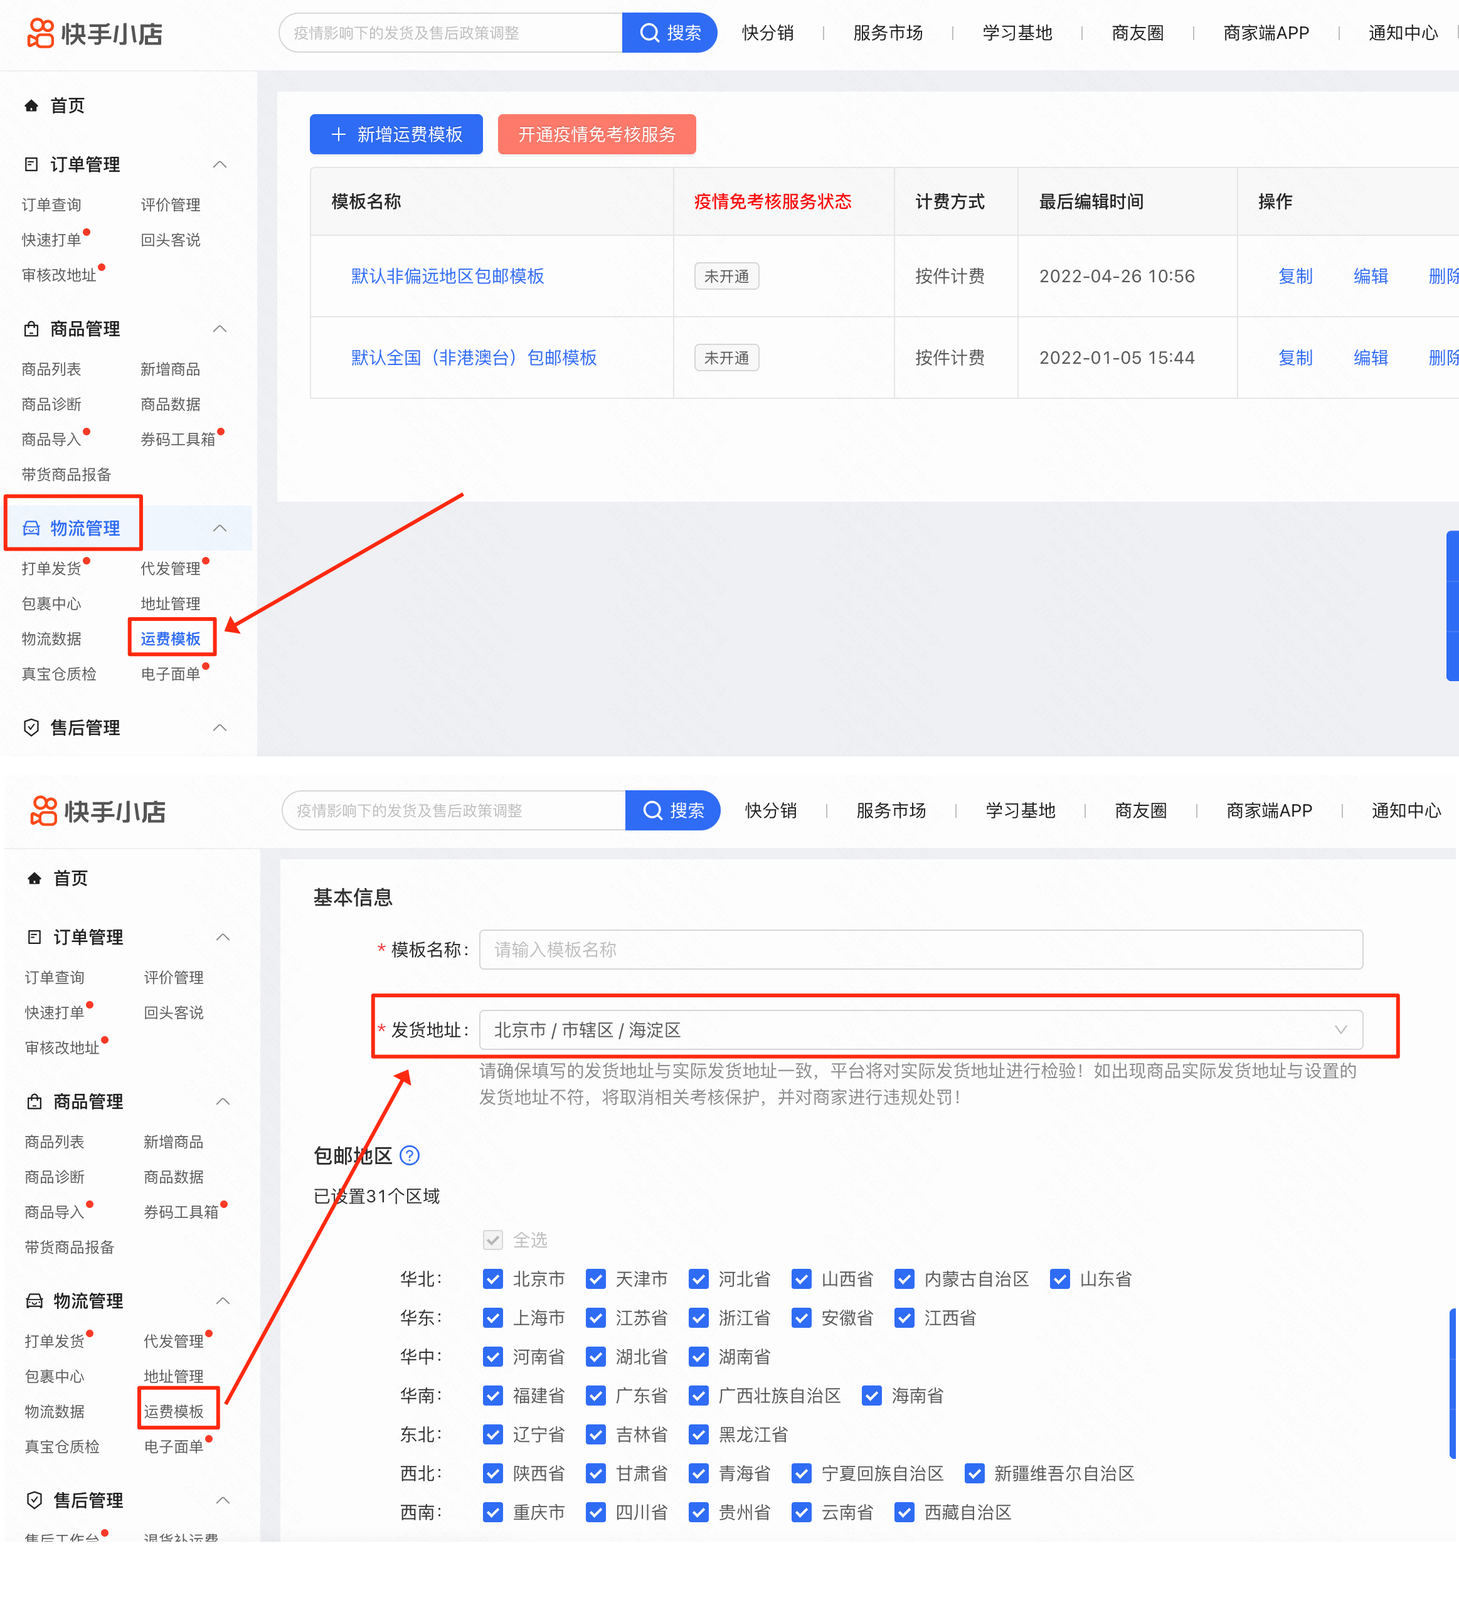Collapse 售后管理 chevron in the top sidebar
The image size is (1459, 1600).
tap(220, 727)
